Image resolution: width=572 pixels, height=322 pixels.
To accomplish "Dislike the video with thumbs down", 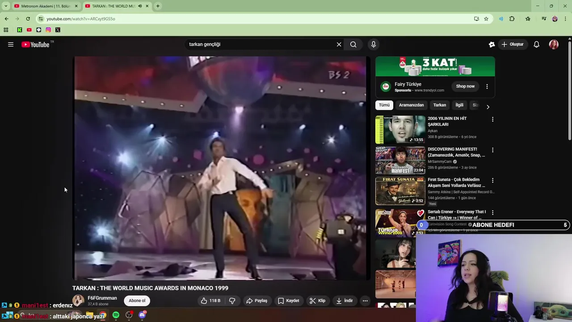I will tap(232, 301).
